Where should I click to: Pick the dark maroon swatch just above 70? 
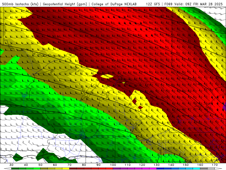pyautogui.click(x=73, y=169)
